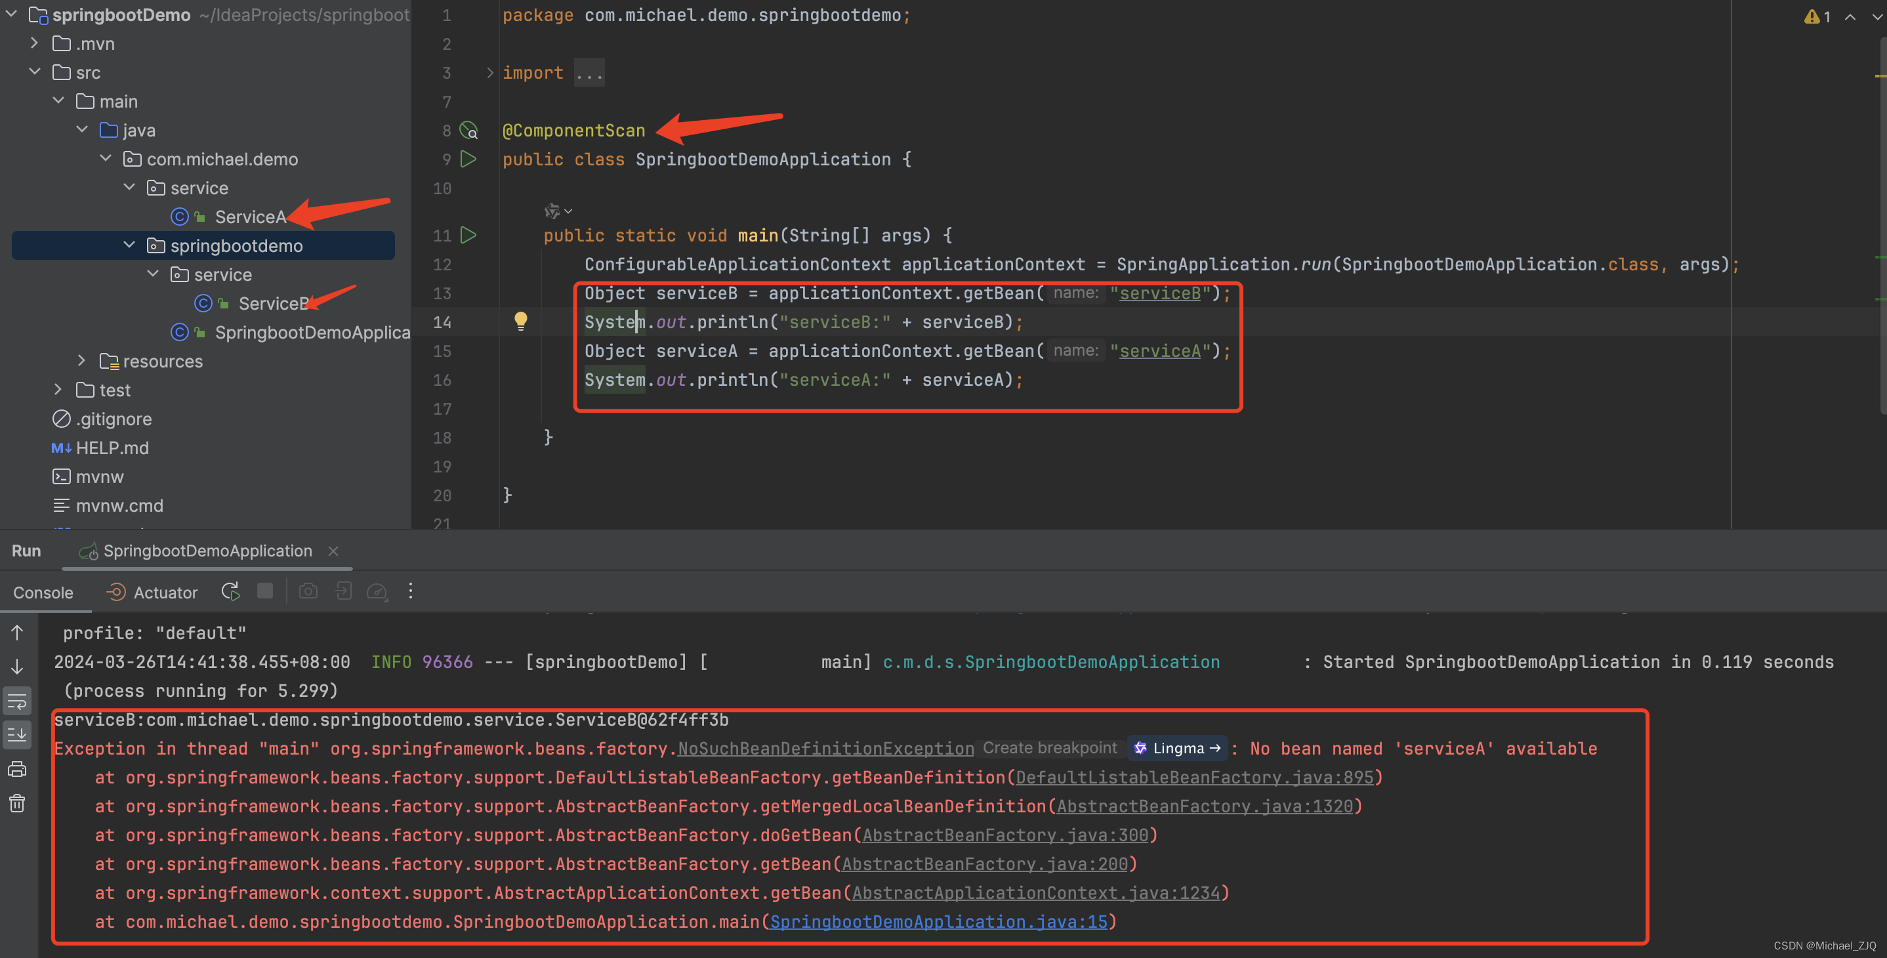The image size is (1887, 958).
Task: Select the Console tab in Run panel
Action: point(43,591)
